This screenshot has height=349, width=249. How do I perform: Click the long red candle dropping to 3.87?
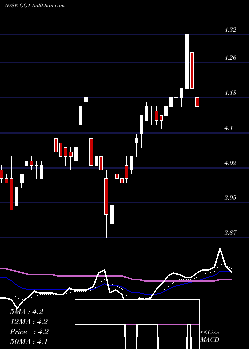(x=106, y=196)
